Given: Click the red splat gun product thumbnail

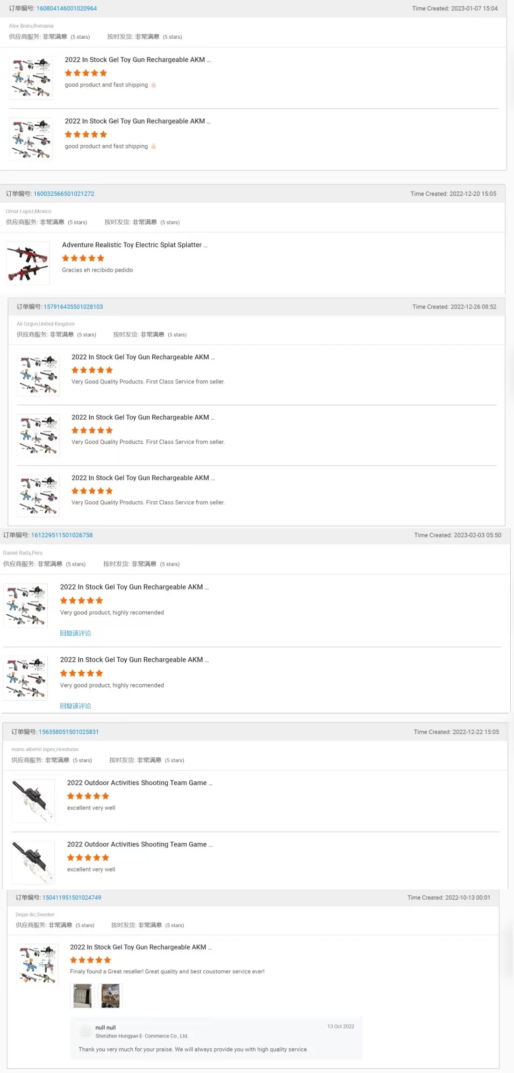Looking at the screenshot, I should click(28, 263).
